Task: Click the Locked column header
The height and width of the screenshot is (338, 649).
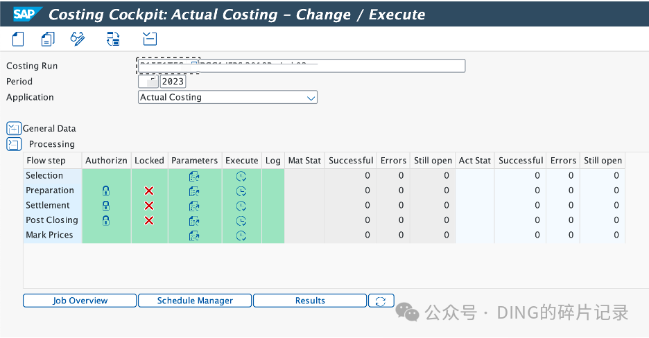Action: pos(149,160)
